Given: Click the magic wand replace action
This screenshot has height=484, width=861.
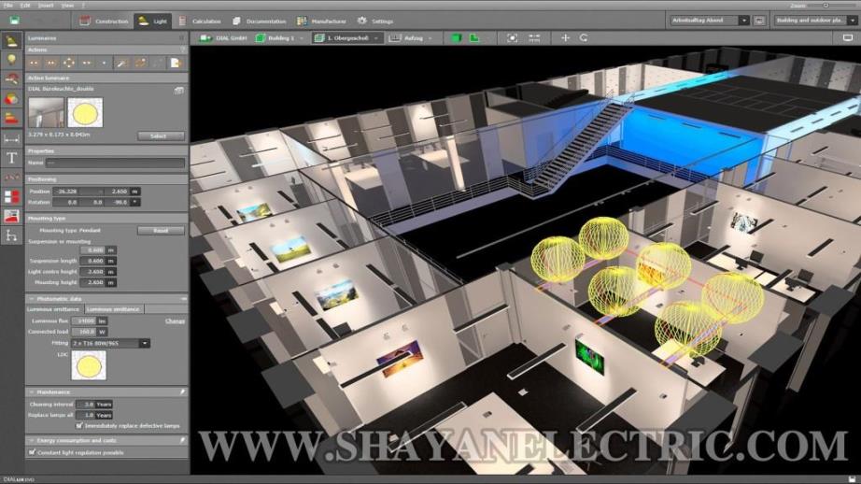Looking at the screenshot, I should [x=122, y=64].
